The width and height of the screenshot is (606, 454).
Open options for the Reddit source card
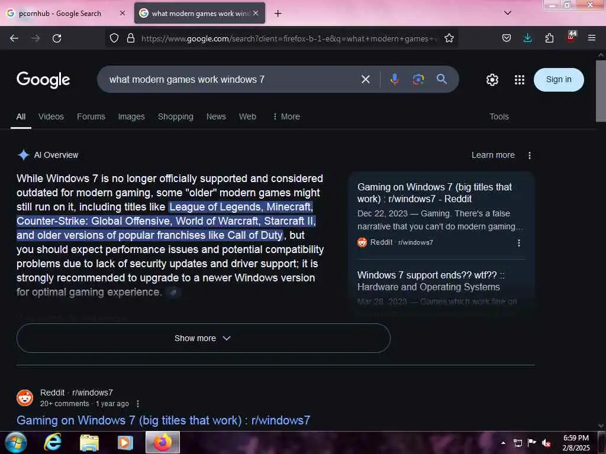click(518, 243)
